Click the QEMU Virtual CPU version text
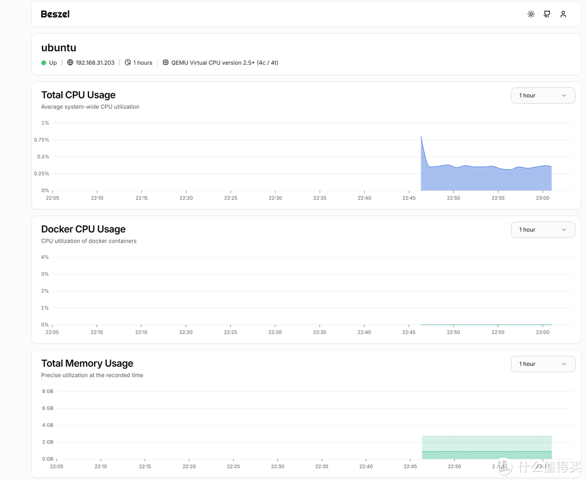Viewport: 587px width, 481px height. point(224,63)
